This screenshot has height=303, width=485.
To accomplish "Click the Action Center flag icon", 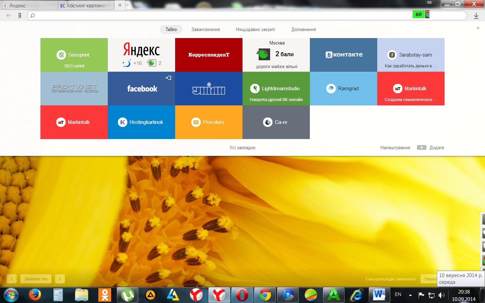I will [421, 295].
